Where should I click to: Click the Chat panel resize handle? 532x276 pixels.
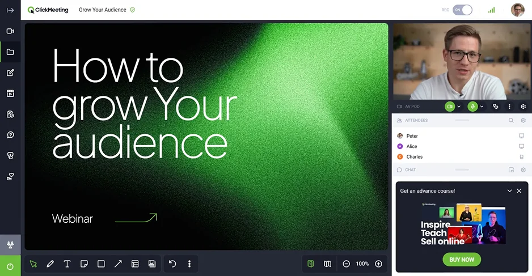tap(462, 170)
